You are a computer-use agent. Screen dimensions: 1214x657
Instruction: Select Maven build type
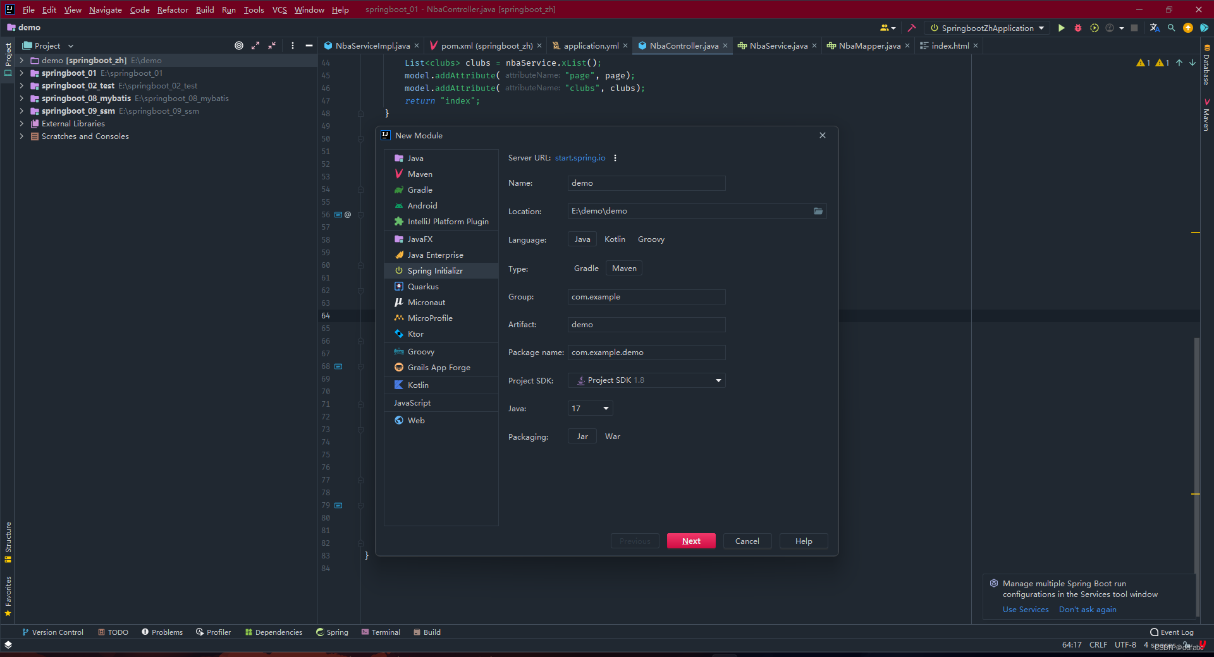pyautogui.click(x=624, y=268)
